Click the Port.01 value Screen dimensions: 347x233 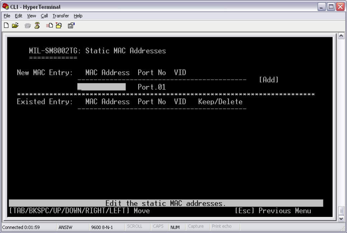152,87
